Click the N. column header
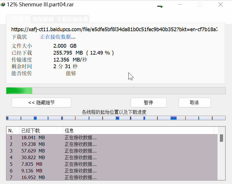 coord(13,131)
